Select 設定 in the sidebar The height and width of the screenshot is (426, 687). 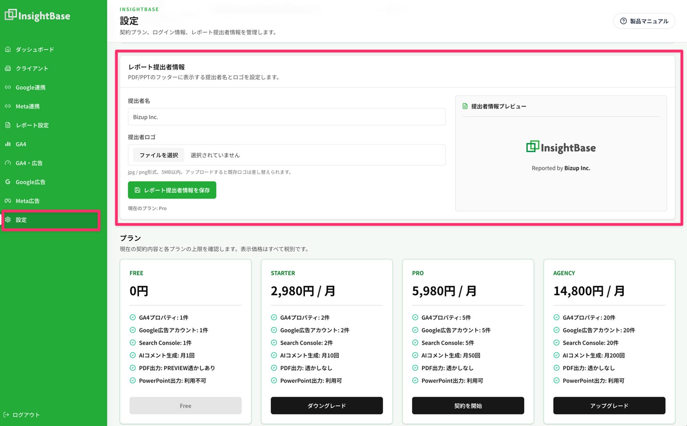51,220
